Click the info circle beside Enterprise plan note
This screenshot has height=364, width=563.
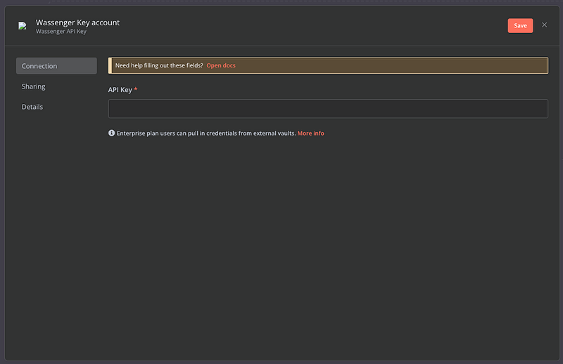111,133
